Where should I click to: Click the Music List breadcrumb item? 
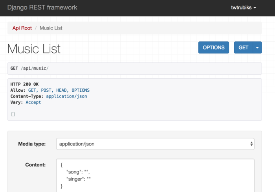(51, 28)
